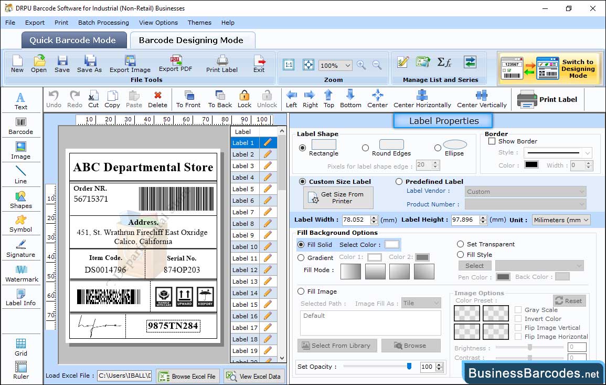Open the Label Vendor dropdown
Viewport: 606px width, 385px height.
tap(525, 192)
